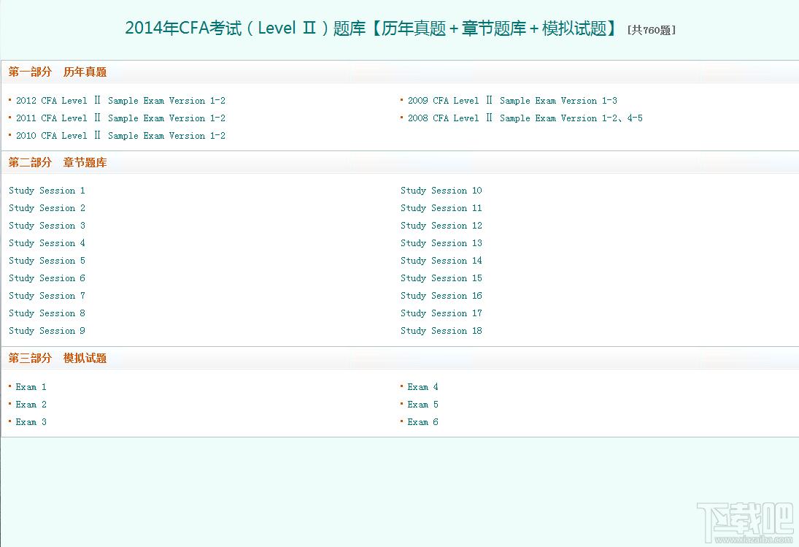The image size is (799, 547).
Task: Open 2010 CFA Level II Sample Exam Version 1-2
Action: [x=121, y=136]
